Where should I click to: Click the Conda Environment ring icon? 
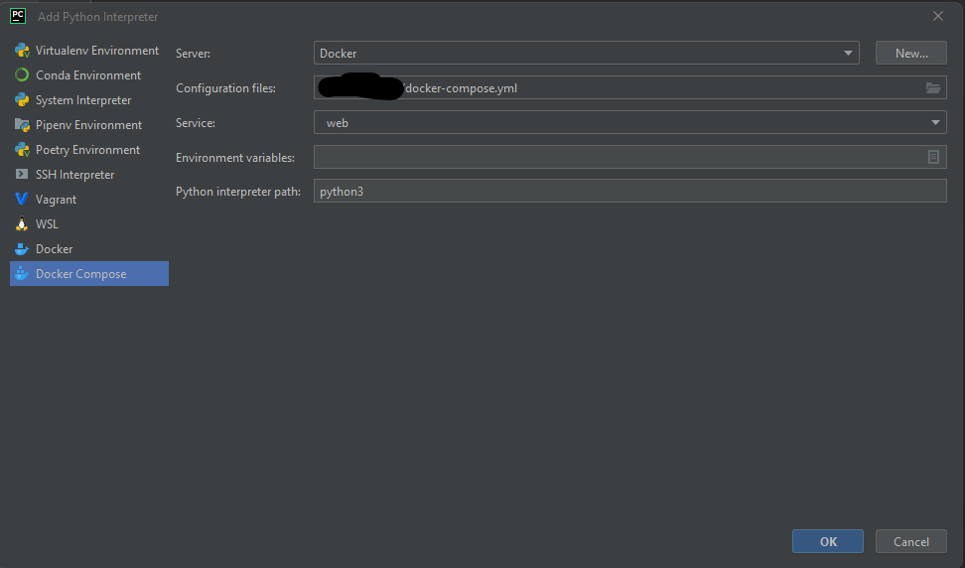click(x=22, y=75)
